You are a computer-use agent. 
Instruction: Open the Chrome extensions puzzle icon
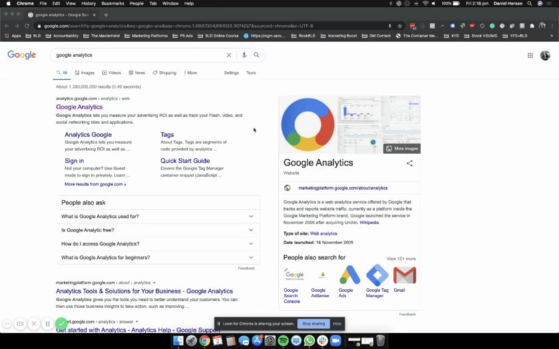532,26
